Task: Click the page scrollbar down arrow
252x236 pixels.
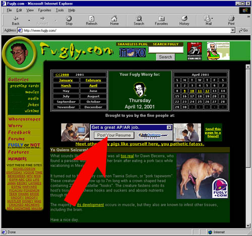Action: click(248, 225)
